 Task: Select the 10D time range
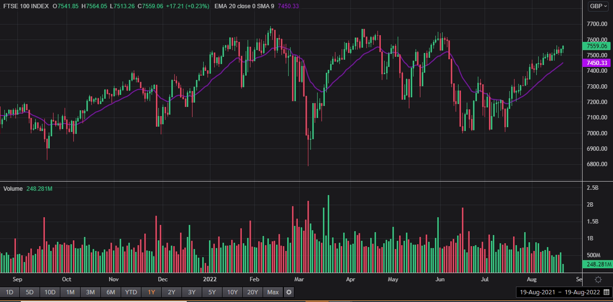50,292
